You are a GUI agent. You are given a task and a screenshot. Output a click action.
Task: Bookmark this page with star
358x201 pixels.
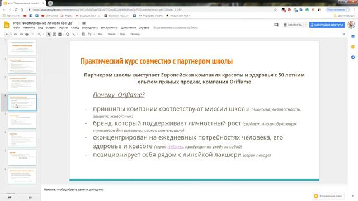(275, 10)
